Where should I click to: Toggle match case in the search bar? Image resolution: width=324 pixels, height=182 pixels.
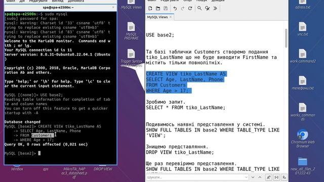pyautogui.click(x=268, y=177)
